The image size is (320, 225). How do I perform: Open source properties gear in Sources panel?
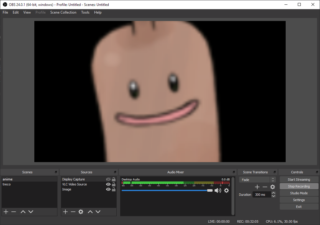coord(81,212)
